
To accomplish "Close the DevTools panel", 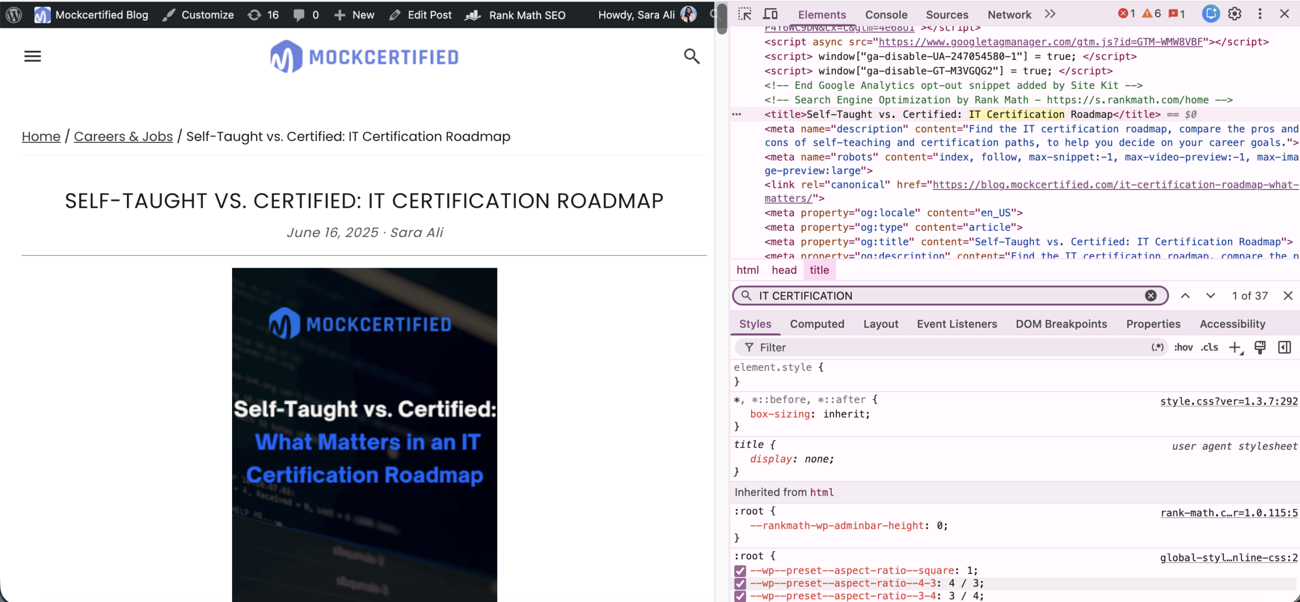I will (x=1285, y=14).
